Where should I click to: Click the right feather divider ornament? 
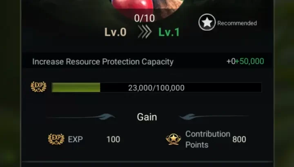tap(214, 117)
